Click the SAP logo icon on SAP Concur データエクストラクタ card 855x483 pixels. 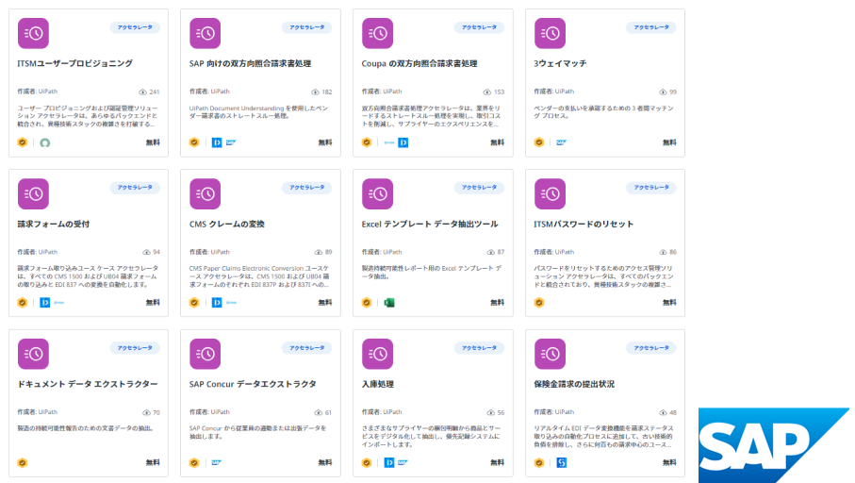click(x=217, y=462)
